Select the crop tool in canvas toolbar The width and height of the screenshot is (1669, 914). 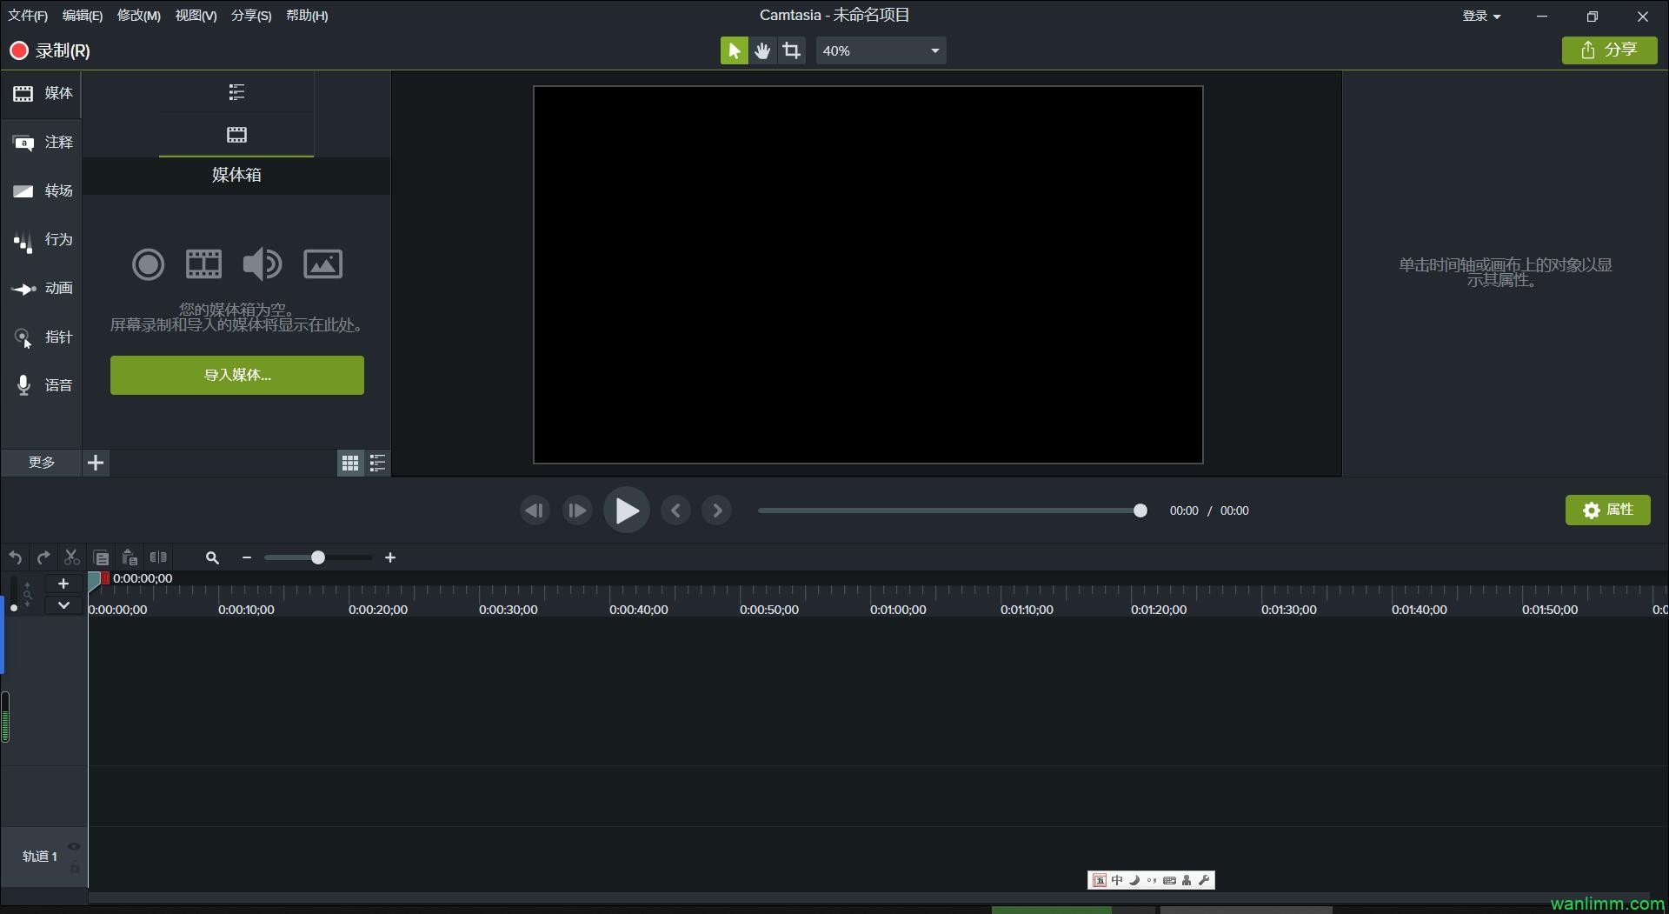pos(791,50)
